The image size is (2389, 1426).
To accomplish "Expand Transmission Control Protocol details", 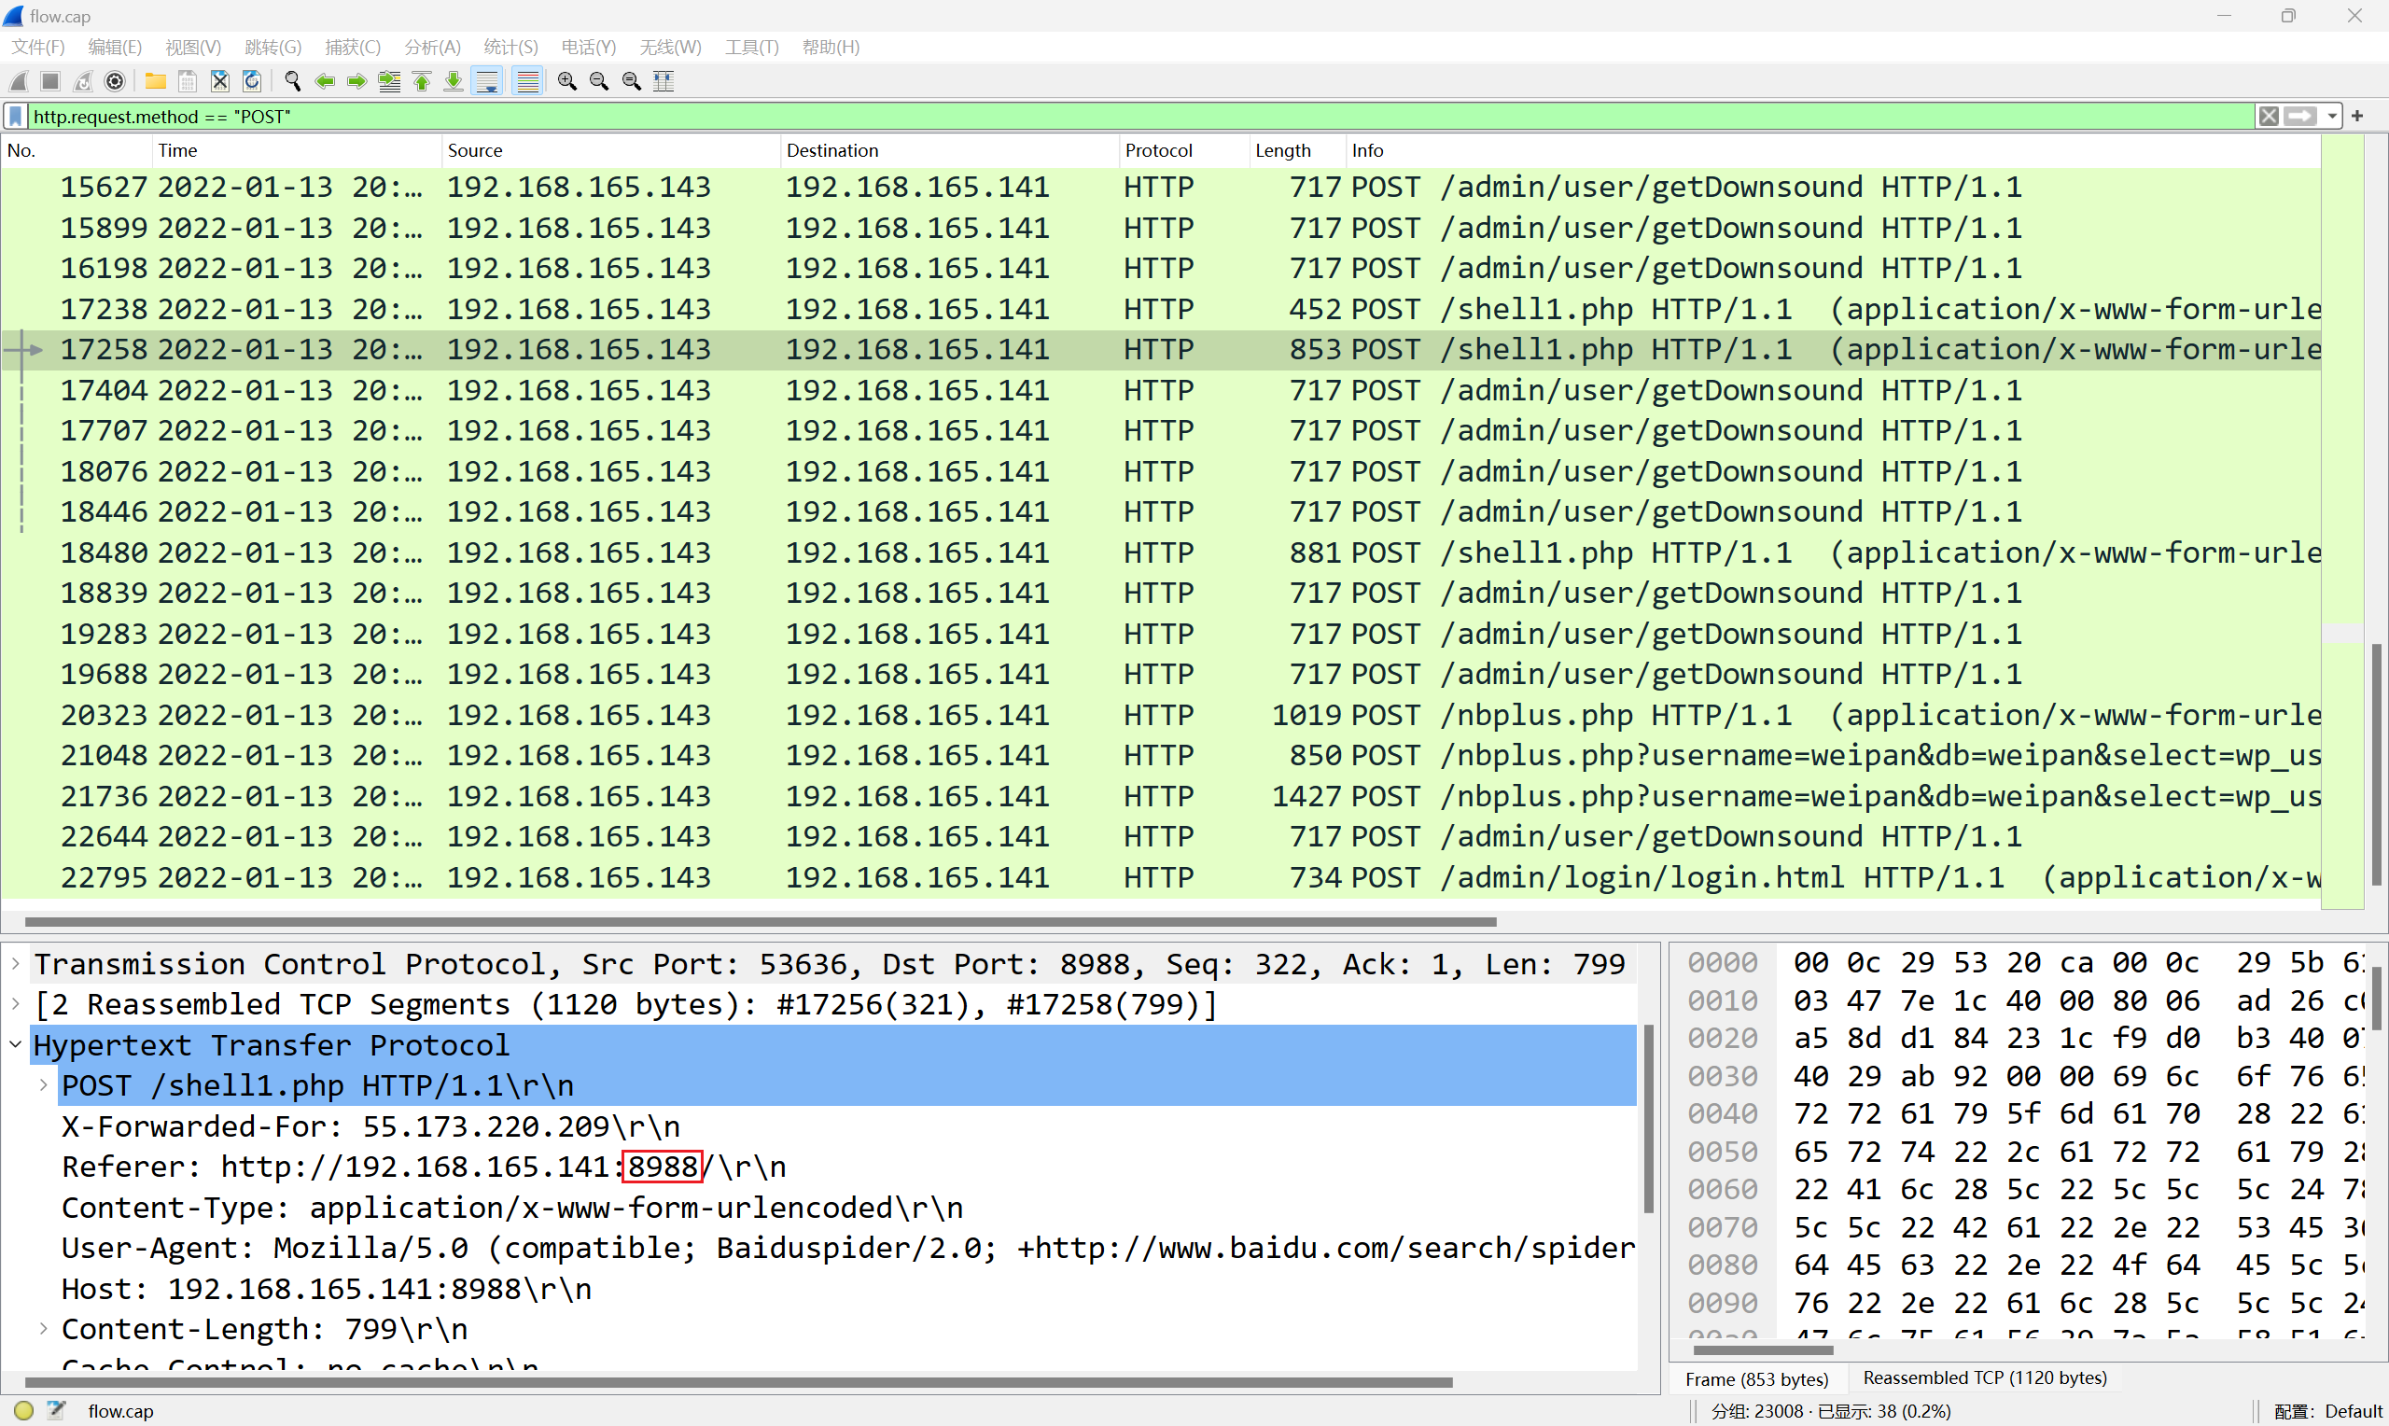I will [15, 963].
